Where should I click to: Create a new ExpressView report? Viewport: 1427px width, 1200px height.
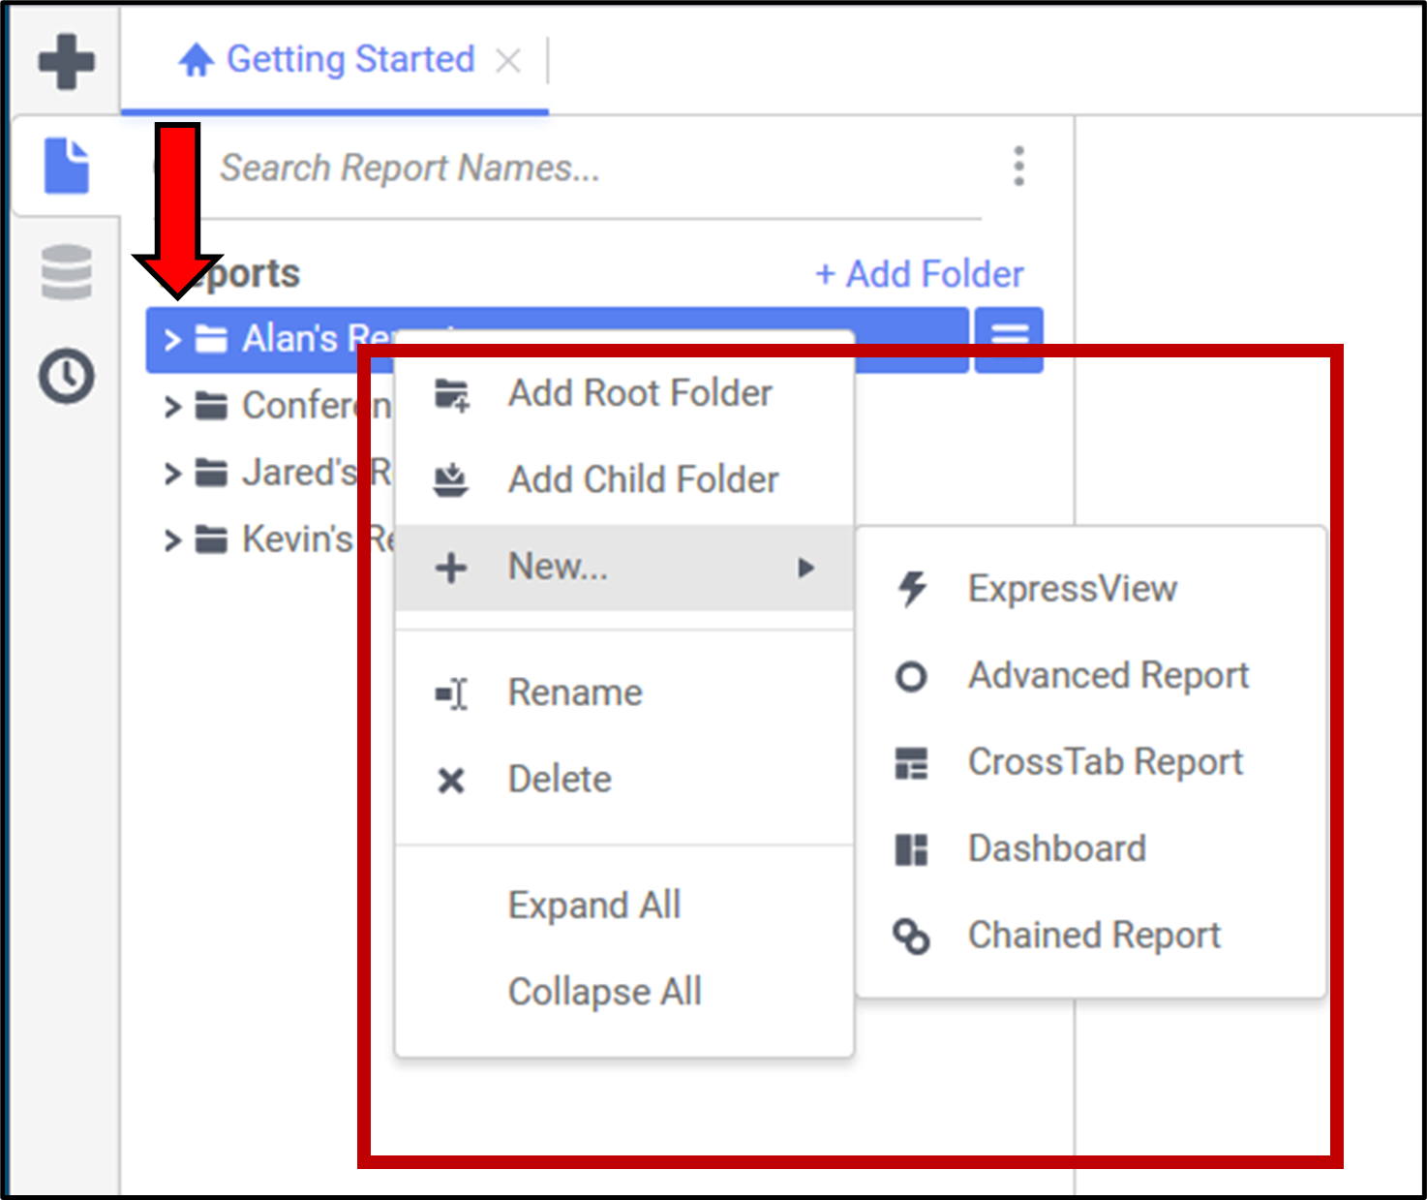click(1072, 589)
